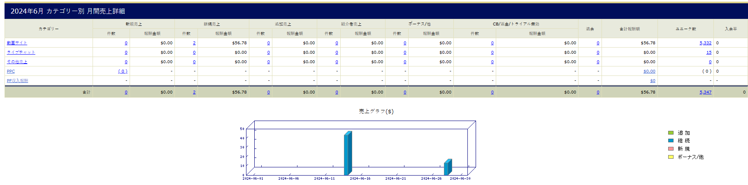Click the tallest blue bar in sales chart

pyautogui.click(x=348, y=154)
